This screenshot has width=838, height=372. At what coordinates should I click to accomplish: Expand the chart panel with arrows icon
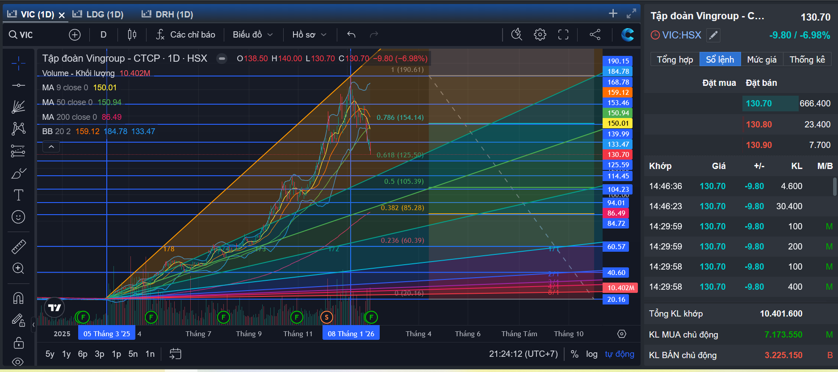(631, 13)
